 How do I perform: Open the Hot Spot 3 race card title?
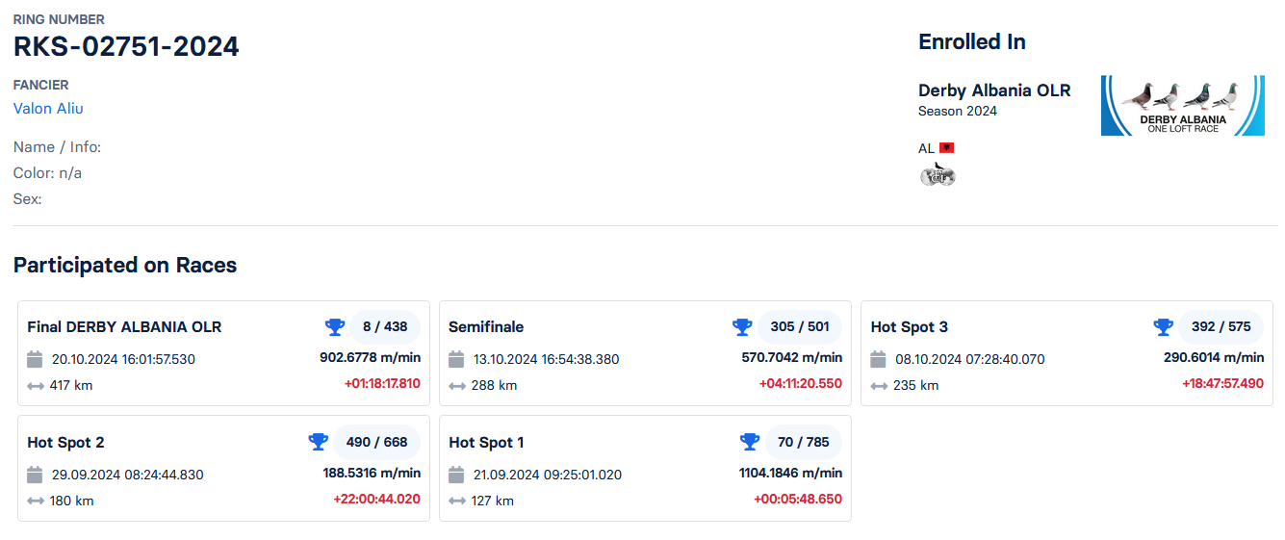click(x=910, y=327)
